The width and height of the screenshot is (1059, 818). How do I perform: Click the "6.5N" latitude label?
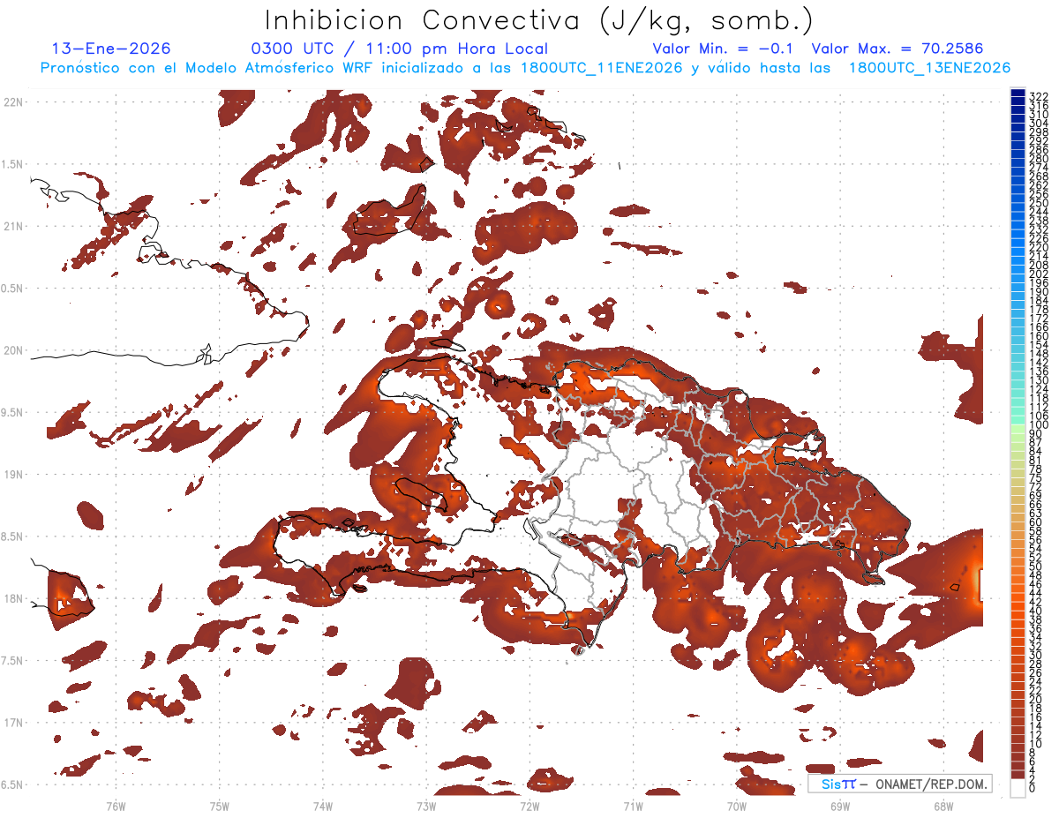click(x=12, y=784)
